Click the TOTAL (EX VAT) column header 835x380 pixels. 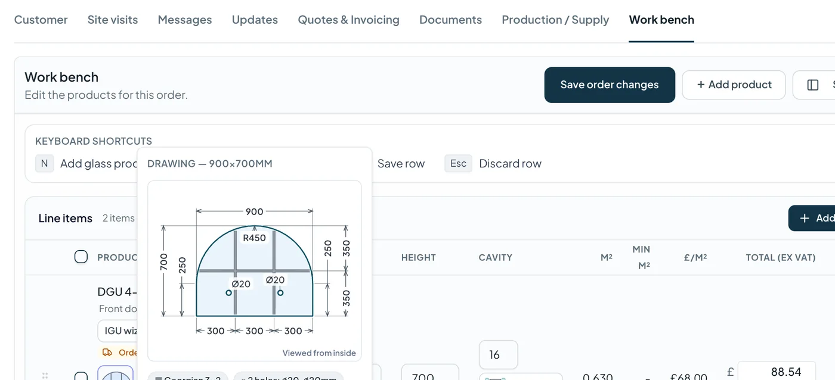point(780,257)
